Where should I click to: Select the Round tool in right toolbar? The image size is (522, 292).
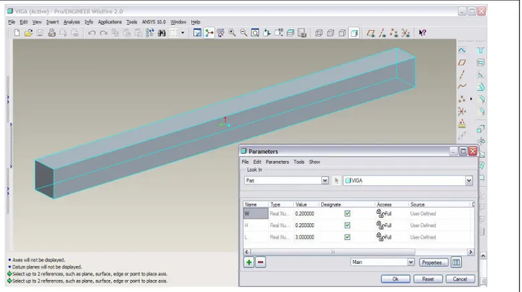tap(481, 99)
